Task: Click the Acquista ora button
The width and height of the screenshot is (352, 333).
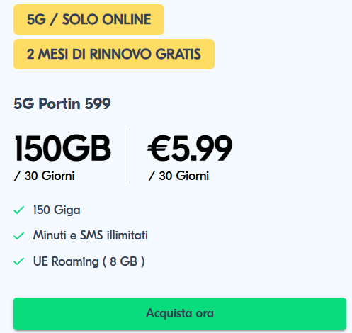Action: click(x=180, y=314)
